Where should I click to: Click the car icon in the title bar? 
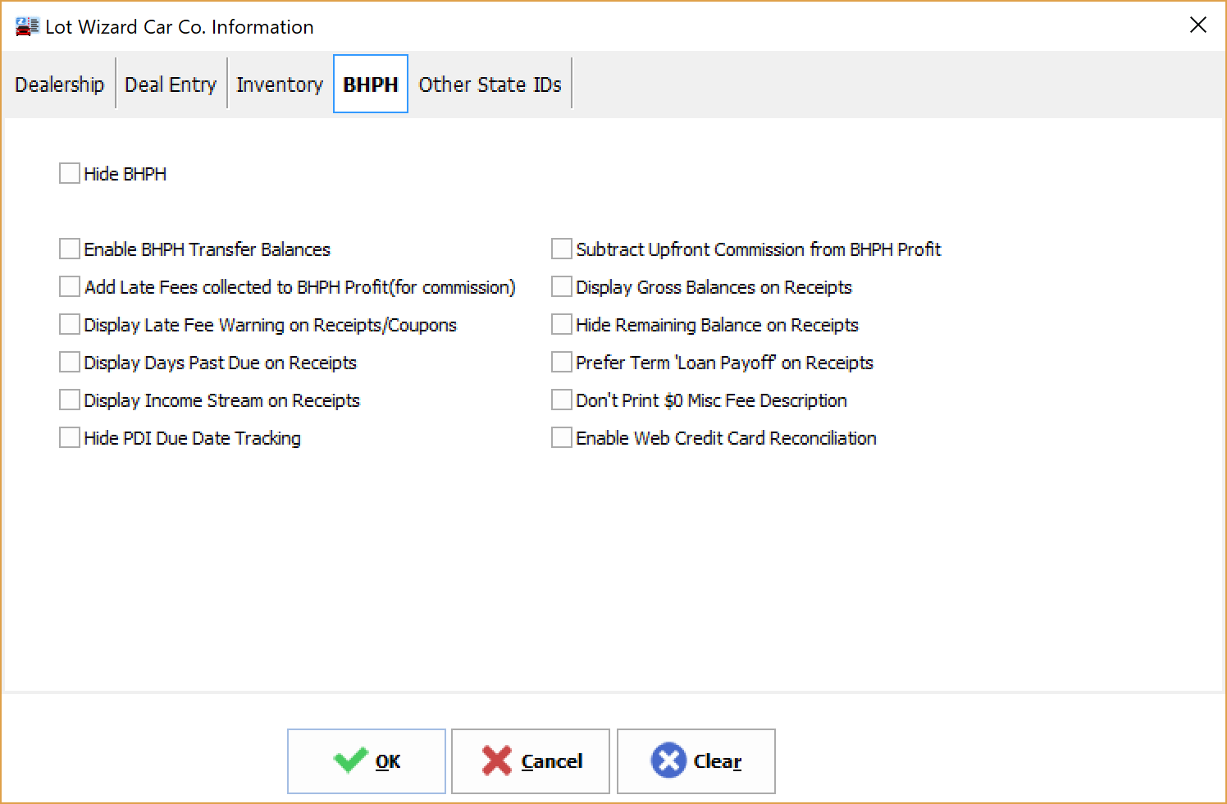tap(25, 25)
